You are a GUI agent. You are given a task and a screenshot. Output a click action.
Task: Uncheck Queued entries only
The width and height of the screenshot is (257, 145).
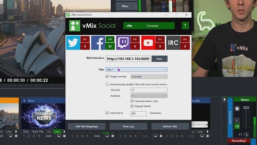click(132, 101)
